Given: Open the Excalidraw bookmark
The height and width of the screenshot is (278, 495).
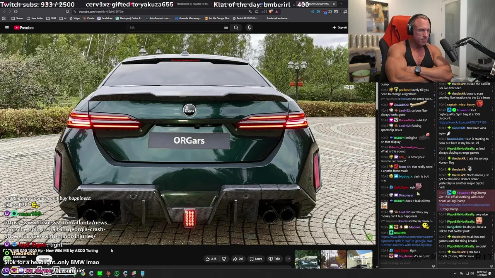Looking at the screenshot, I should click(x=105, y=18).
